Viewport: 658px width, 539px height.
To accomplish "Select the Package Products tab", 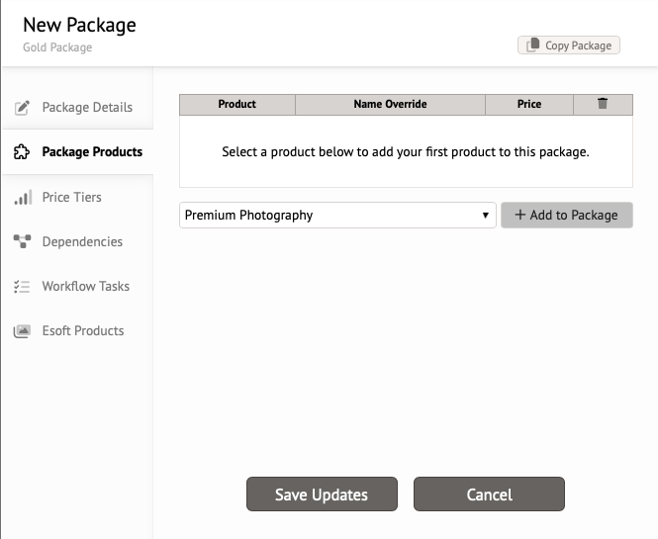I will (77, 152).
